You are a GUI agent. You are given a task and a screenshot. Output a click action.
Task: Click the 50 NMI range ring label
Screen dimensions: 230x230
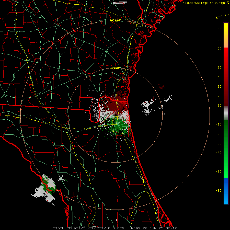point(115,68)
